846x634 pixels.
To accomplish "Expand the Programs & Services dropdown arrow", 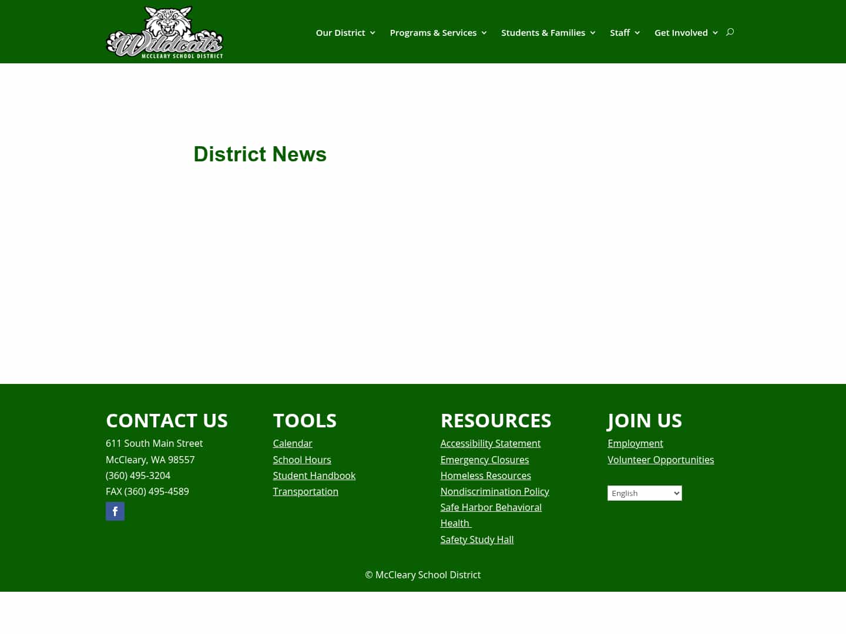I will 484,33.
